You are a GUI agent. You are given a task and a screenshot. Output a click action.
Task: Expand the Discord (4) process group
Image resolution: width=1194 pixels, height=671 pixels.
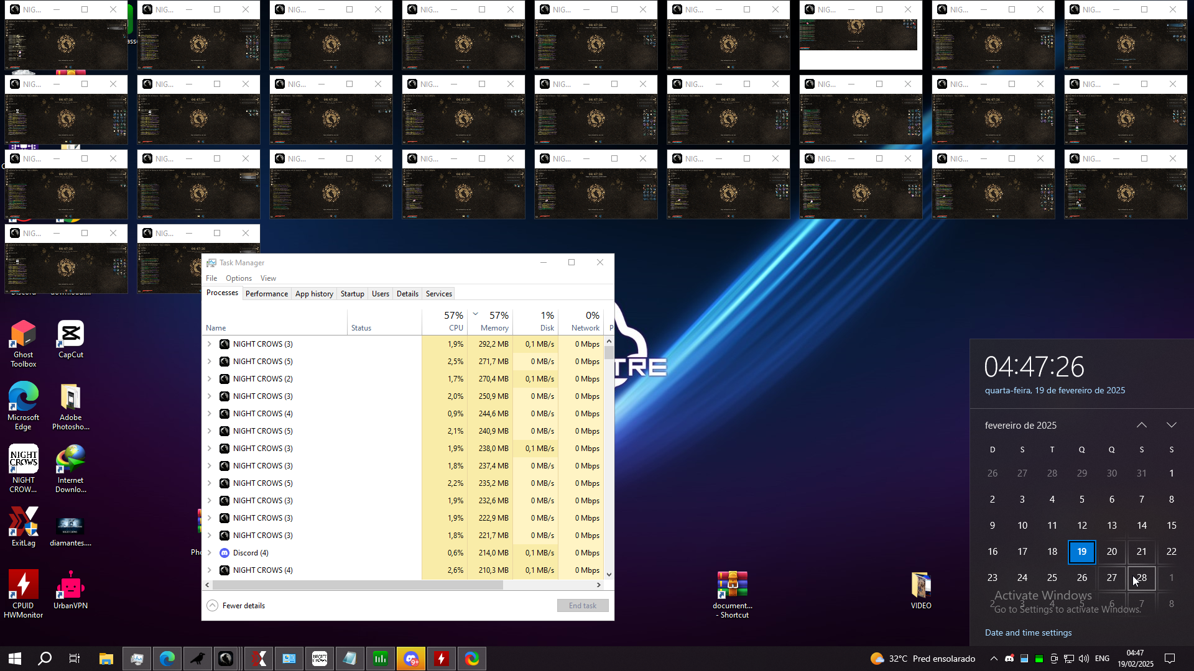coord(210,553)
